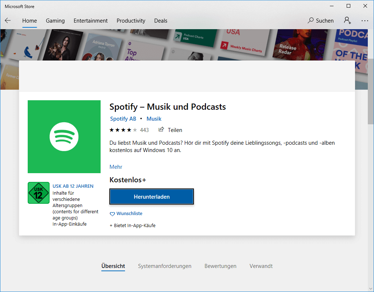Image resolution: width=374 pixels, height=292 pixels.
Task: Click the Herunterladen download button
Action: pyautogui.click(x=151, y=196)
